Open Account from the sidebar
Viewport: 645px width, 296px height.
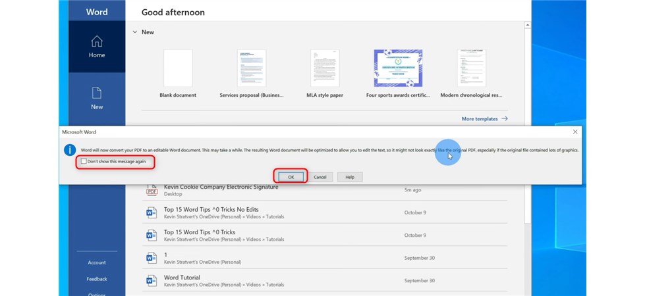97,262
